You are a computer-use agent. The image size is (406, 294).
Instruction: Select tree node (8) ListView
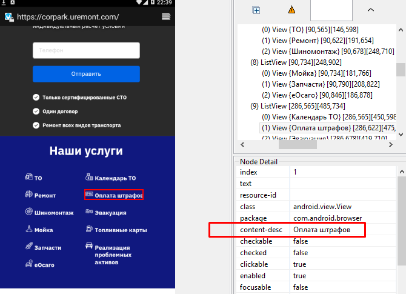pos(296,62)
